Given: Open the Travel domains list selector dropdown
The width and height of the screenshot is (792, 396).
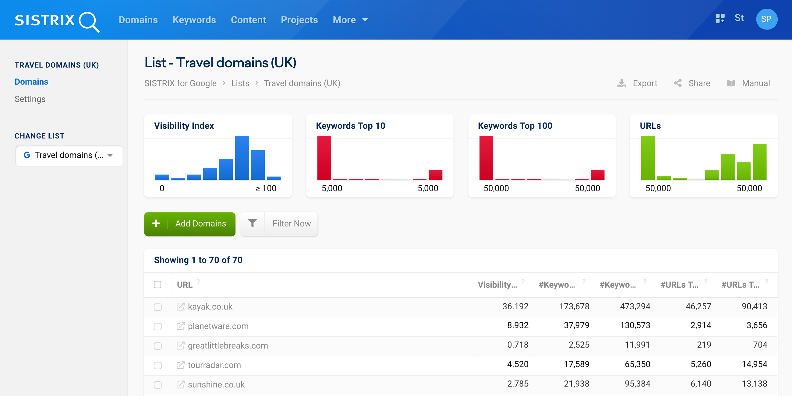Looking at the screenshot, I should click(69, 156).
